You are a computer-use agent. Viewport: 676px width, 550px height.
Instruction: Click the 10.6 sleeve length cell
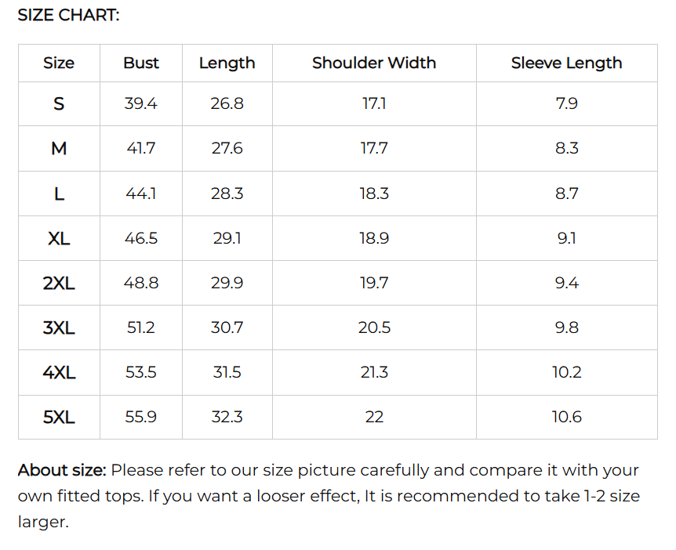tap(566, 417)
